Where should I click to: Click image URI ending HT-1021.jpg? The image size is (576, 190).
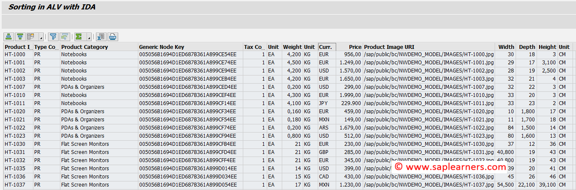[x=429, y=120]
